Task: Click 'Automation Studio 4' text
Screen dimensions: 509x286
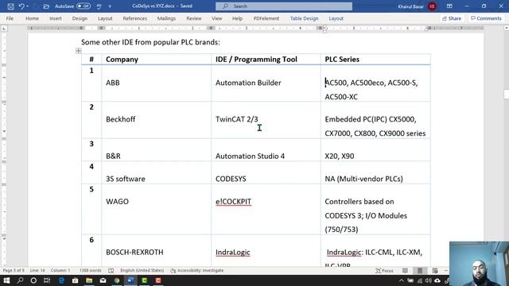Action: 250,156
